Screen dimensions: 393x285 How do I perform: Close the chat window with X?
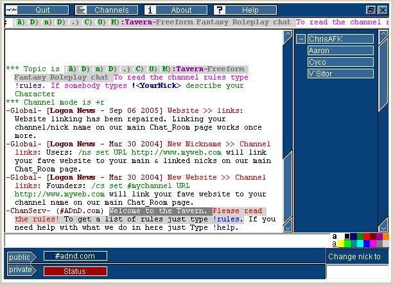tap(383, 10)
